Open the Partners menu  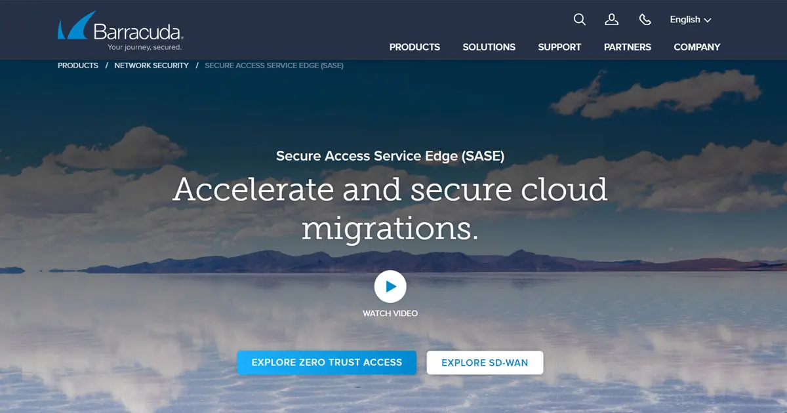[x=628, y=47]
